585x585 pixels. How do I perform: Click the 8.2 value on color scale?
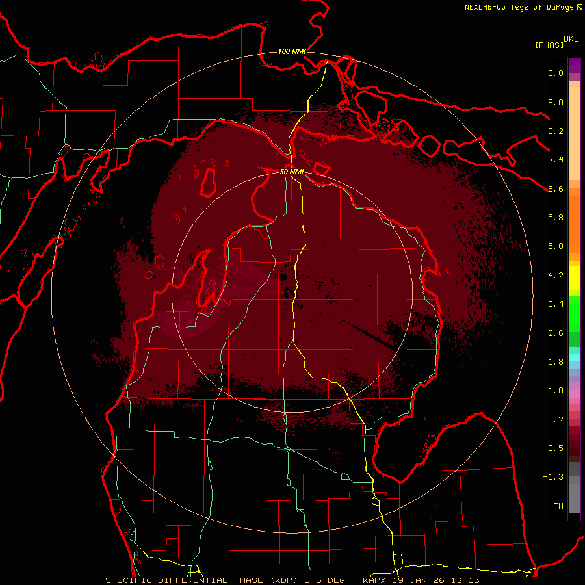tap(556, 131)
